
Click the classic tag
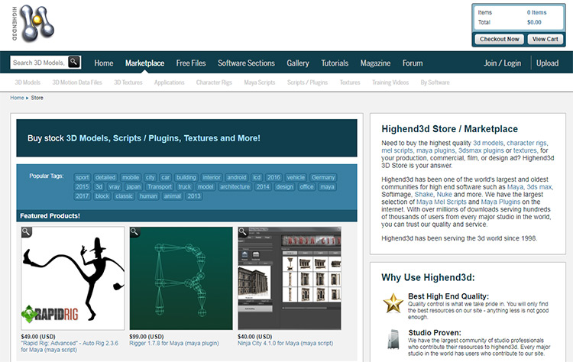124,196
